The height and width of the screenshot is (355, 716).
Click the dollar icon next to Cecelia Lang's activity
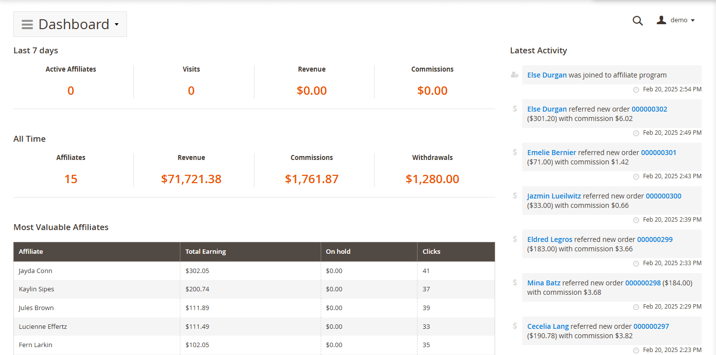click(x=514, y=325)
